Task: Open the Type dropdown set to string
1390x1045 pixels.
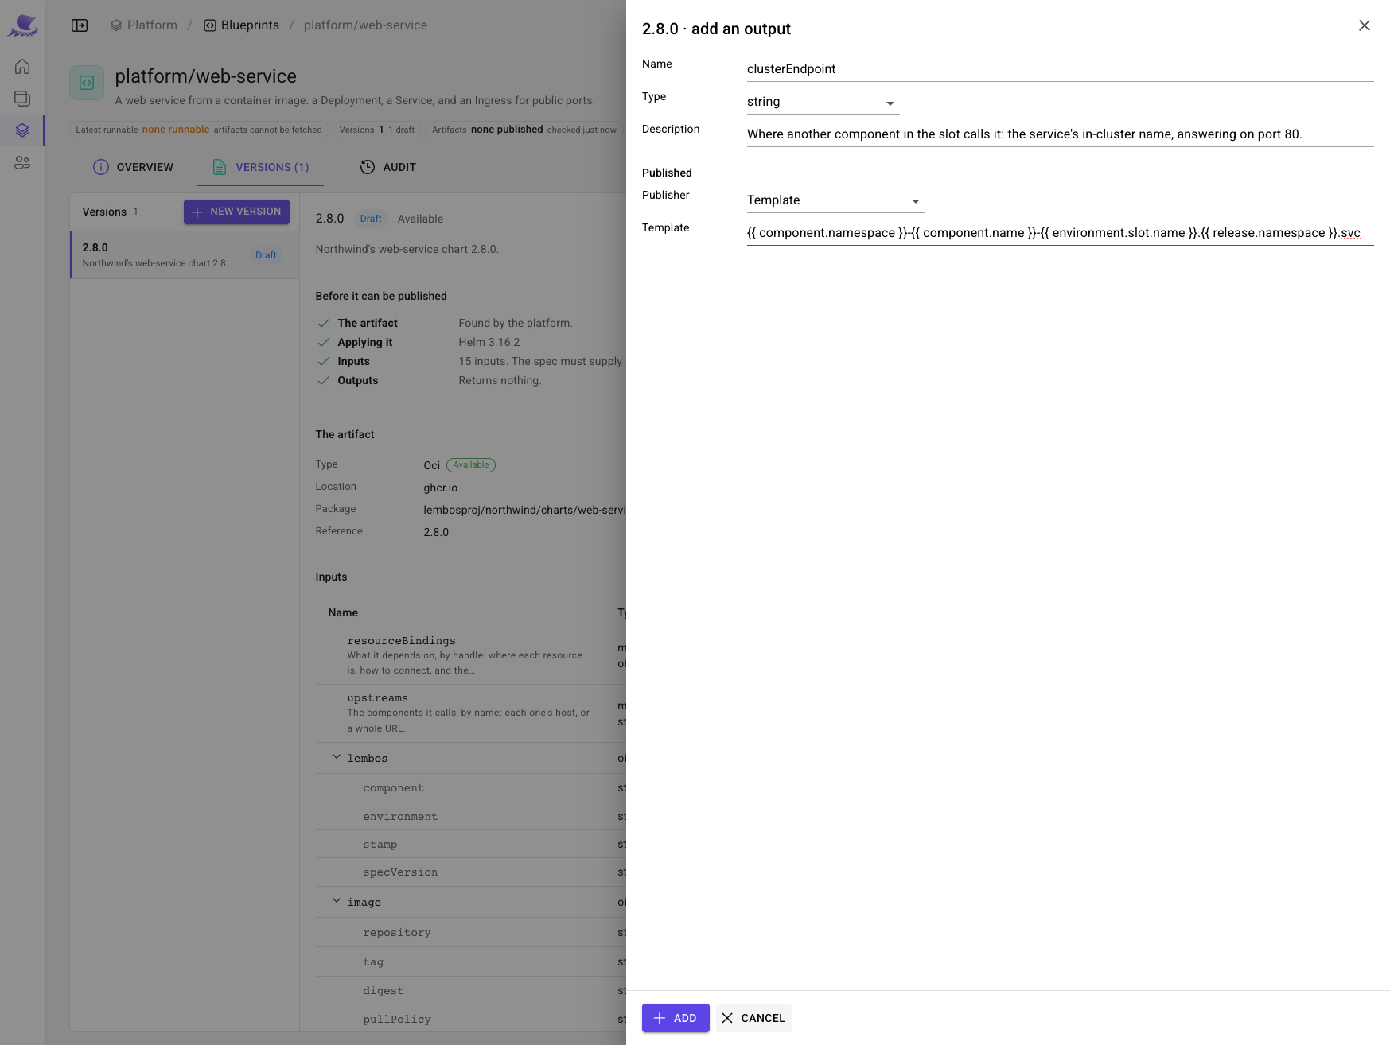Action: [x=823, y=103]
